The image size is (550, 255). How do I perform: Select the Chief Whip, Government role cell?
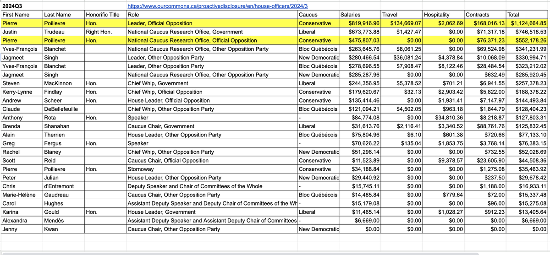tap(211, 83)
